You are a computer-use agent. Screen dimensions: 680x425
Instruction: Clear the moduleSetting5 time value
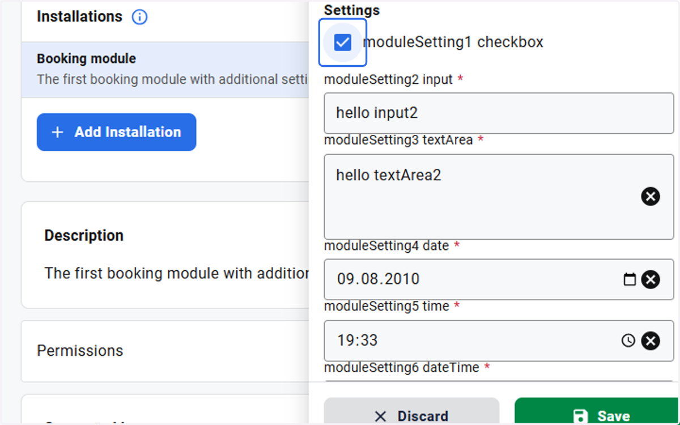click(651, 341)
